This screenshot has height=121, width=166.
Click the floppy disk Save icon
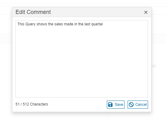[x=110, y=105]
